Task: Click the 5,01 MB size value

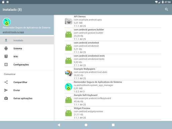Action: [78, 23]
